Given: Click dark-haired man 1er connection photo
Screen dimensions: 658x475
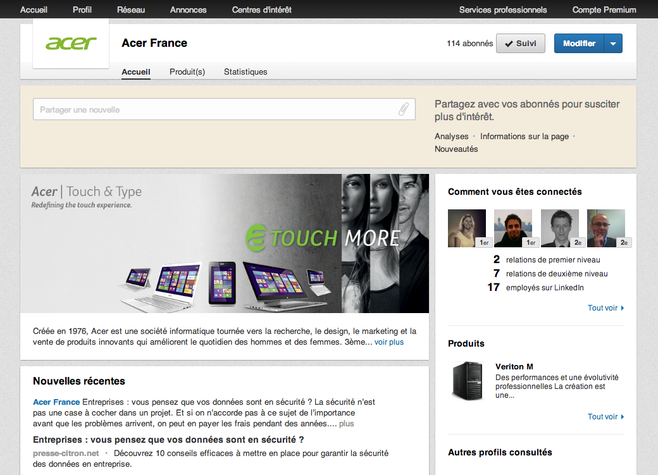Looking at the screenshot, I should (513, 228).
